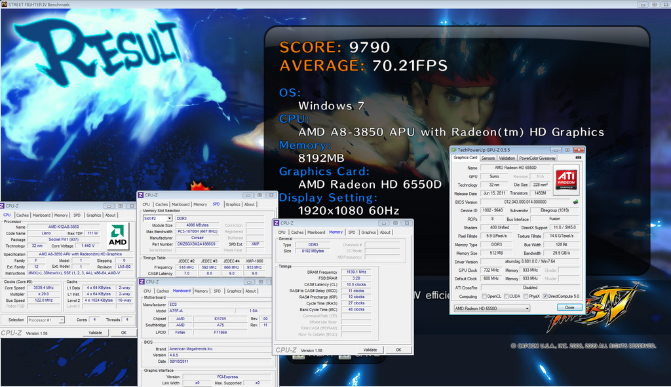Viewport: 671px width, 387px height.
Task: Click the BIOS Brand American Megatrends Inc.
Action: point(219,349)
